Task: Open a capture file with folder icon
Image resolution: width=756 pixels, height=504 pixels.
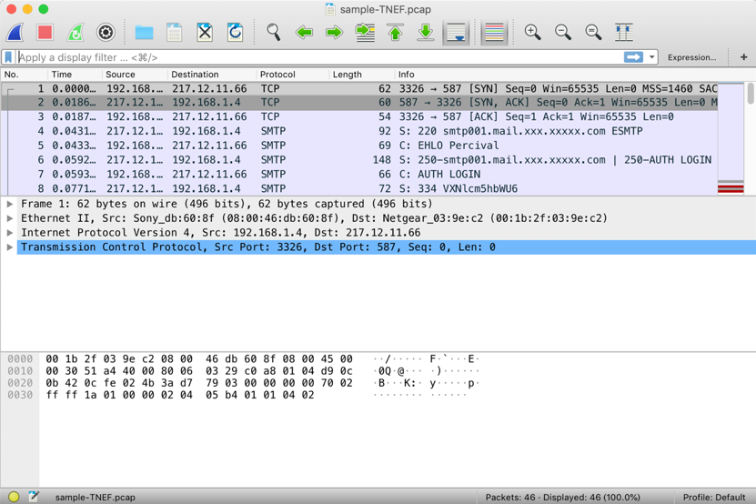Action: pos(144,33)
